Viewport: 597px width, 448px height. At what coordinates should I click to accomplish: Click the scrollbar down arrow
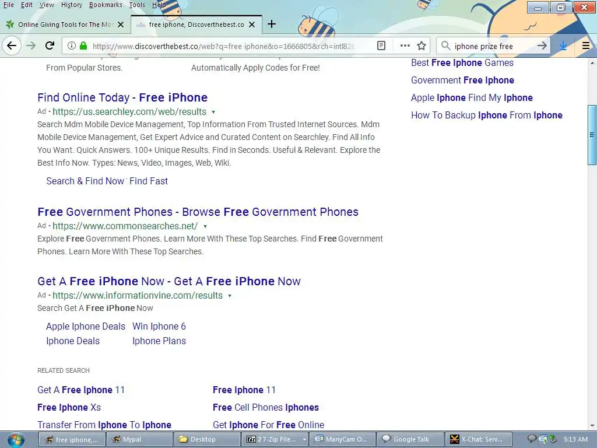592,425
